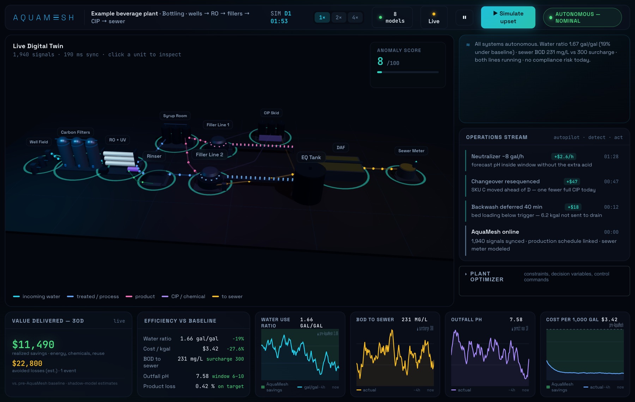Click the Sewer Meter label tag
This screenshot has width=635, height=402.
(411, 151)
